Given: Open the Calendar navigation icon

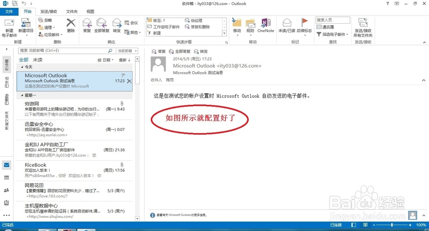Looking at the screenshot, I should tap(6, 178).
